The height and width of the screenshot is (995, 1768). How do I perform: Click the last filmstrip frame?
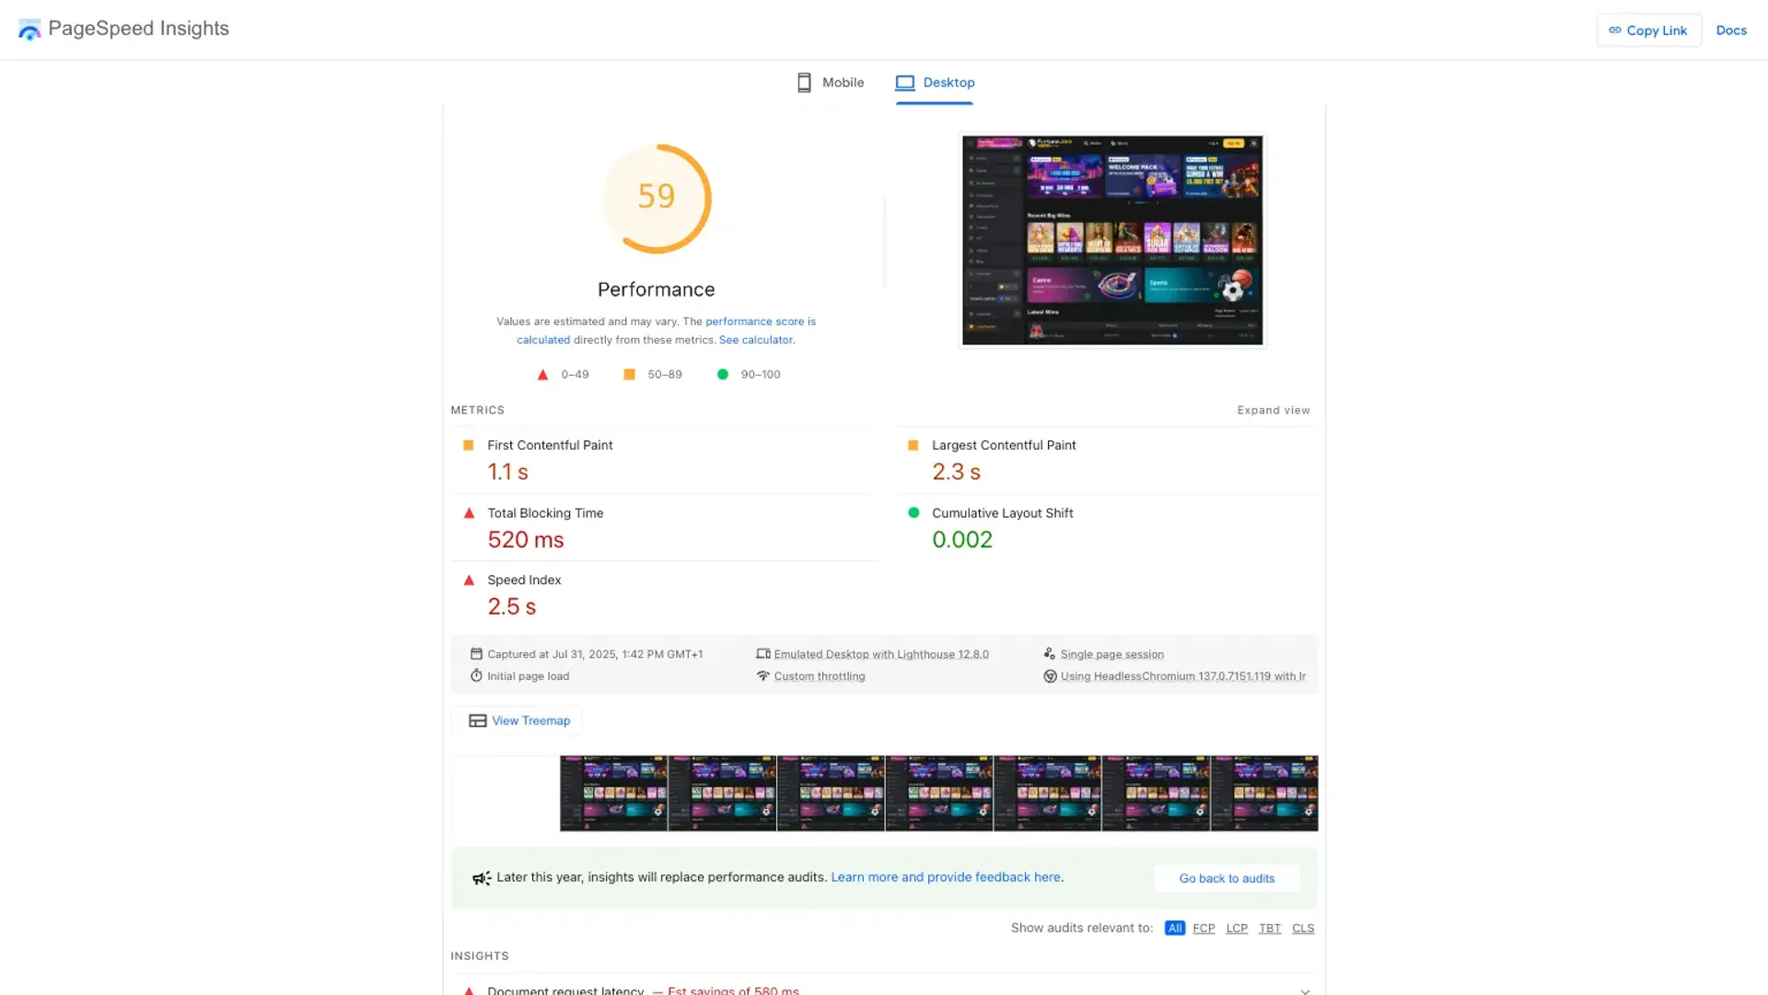1264,793
